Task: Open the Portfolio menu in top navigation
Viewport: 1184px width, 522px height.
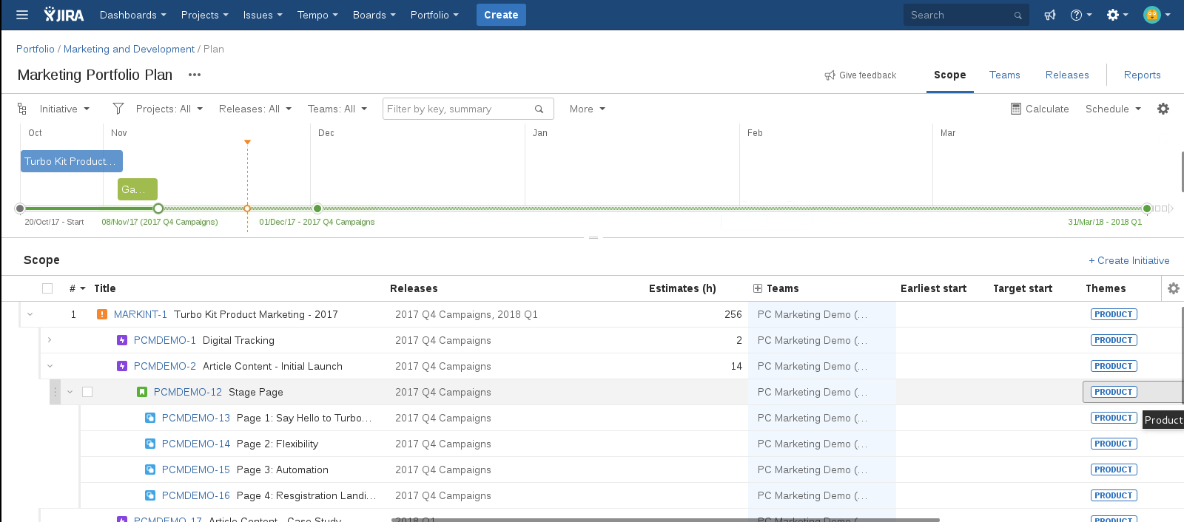Action: coord(434,15)
